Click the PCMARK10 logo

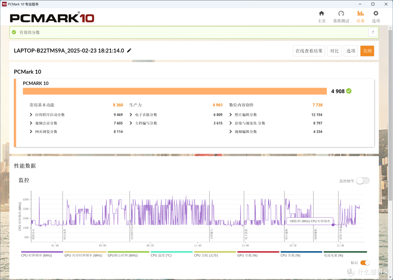click(52, 17)
